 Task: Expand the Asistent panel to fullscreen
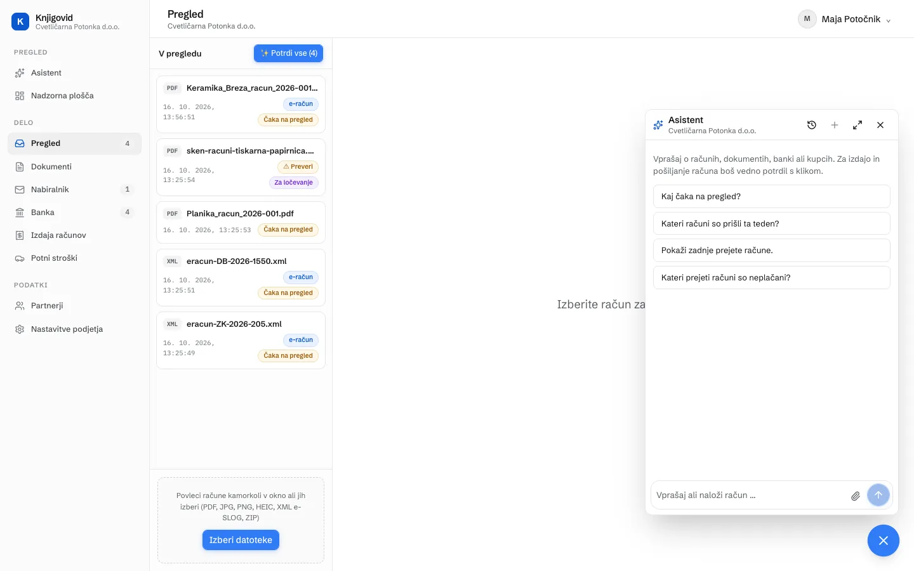(858, 125)
